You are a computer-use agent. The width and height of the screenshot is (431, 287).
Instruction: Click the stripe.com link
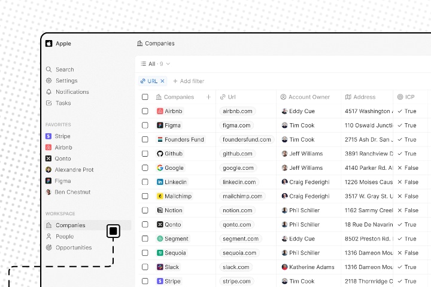(x=236, y=281)
